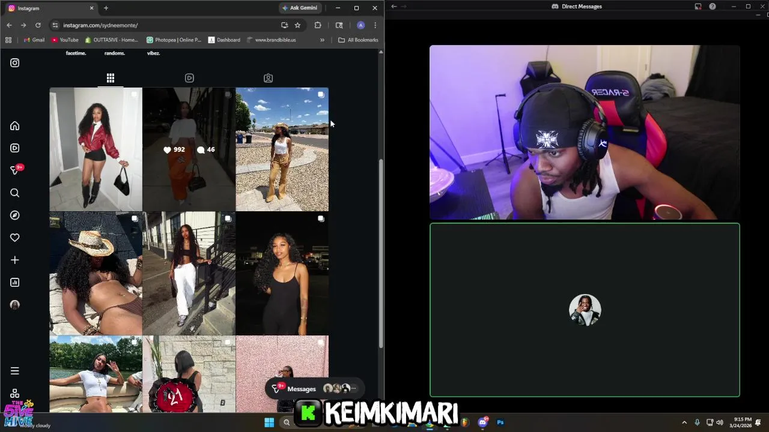Open the Chrome Extensions puzzle icon
Image resolution: width=769 pixels, height=432 pixels.
(x=318, y=25)
